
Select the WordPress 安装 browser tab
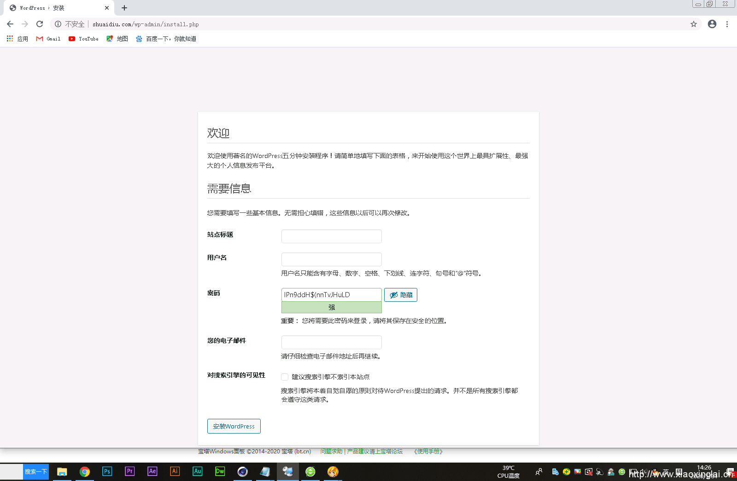[59, 8]
